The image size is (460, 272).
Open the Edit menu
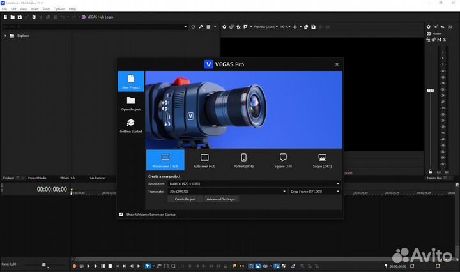(13, 9)
